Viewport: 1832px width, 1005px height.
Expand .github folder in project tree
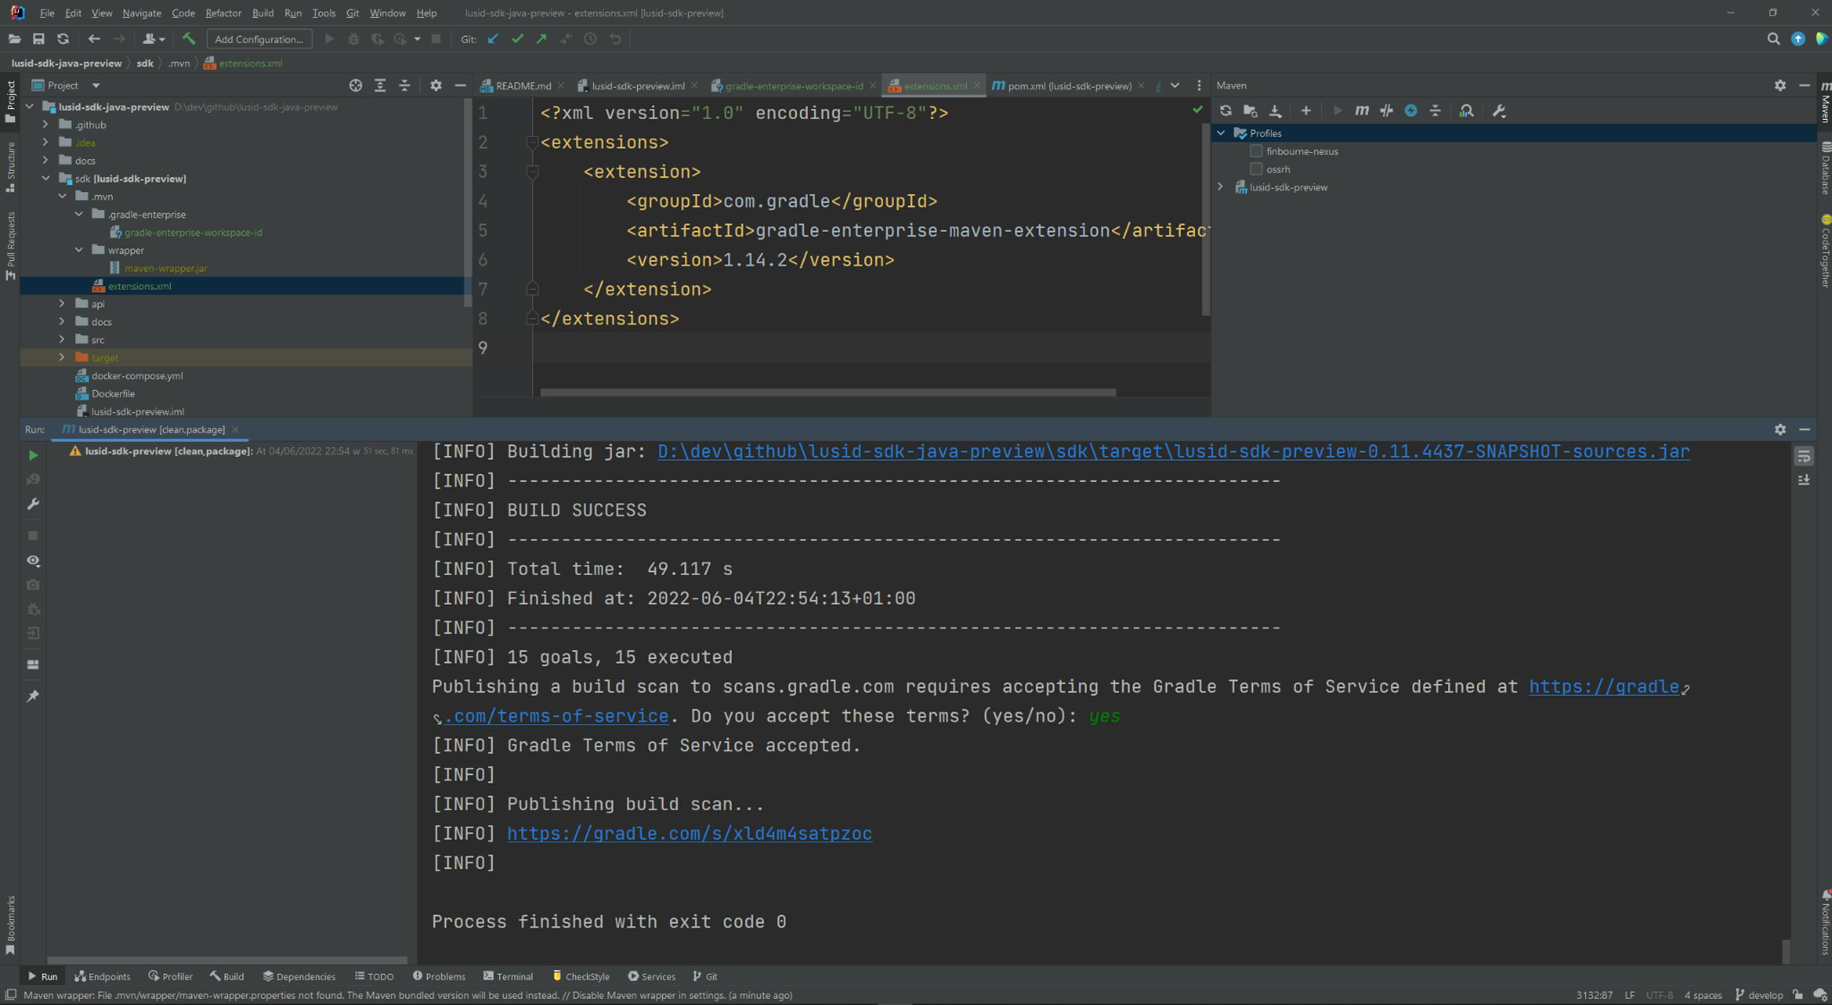tap(46, 124)
